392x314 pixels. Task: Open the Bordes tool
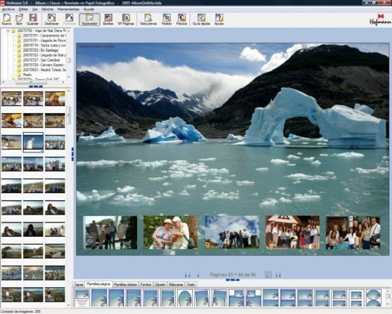point(108,20)
